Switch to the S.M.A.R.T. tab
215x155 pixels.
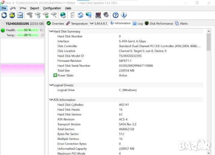tap(98, 24)
